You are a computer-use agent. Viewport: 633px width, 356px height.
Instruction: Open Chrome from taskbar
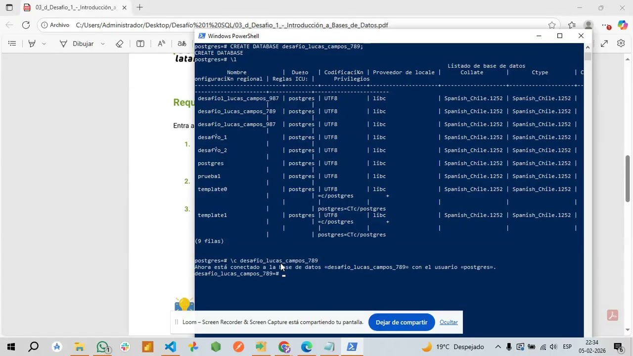(x=284, y=347)
